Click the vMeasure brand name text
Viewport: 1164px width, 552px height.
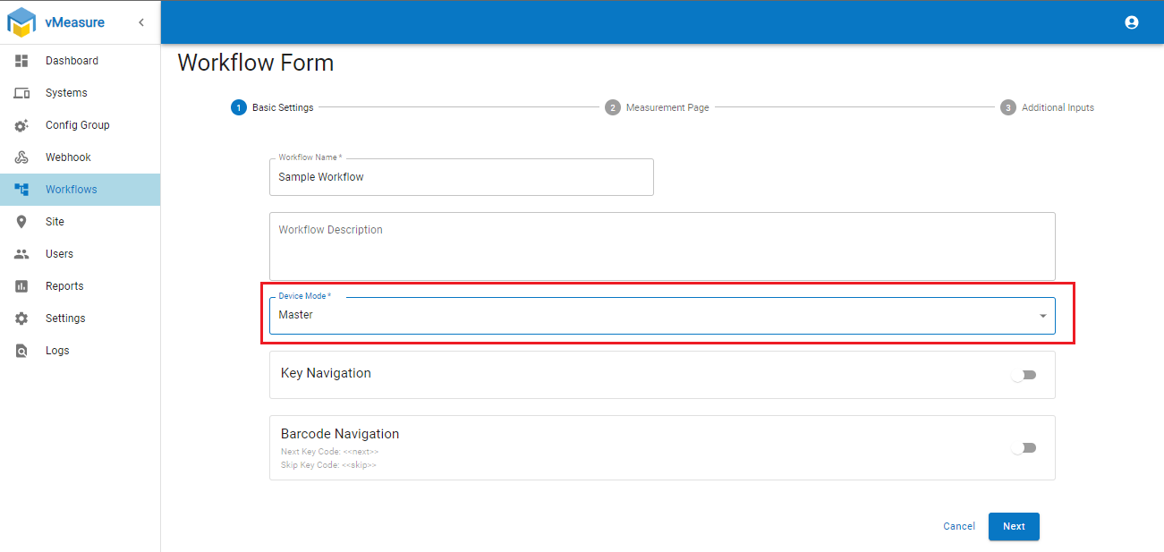75,22
